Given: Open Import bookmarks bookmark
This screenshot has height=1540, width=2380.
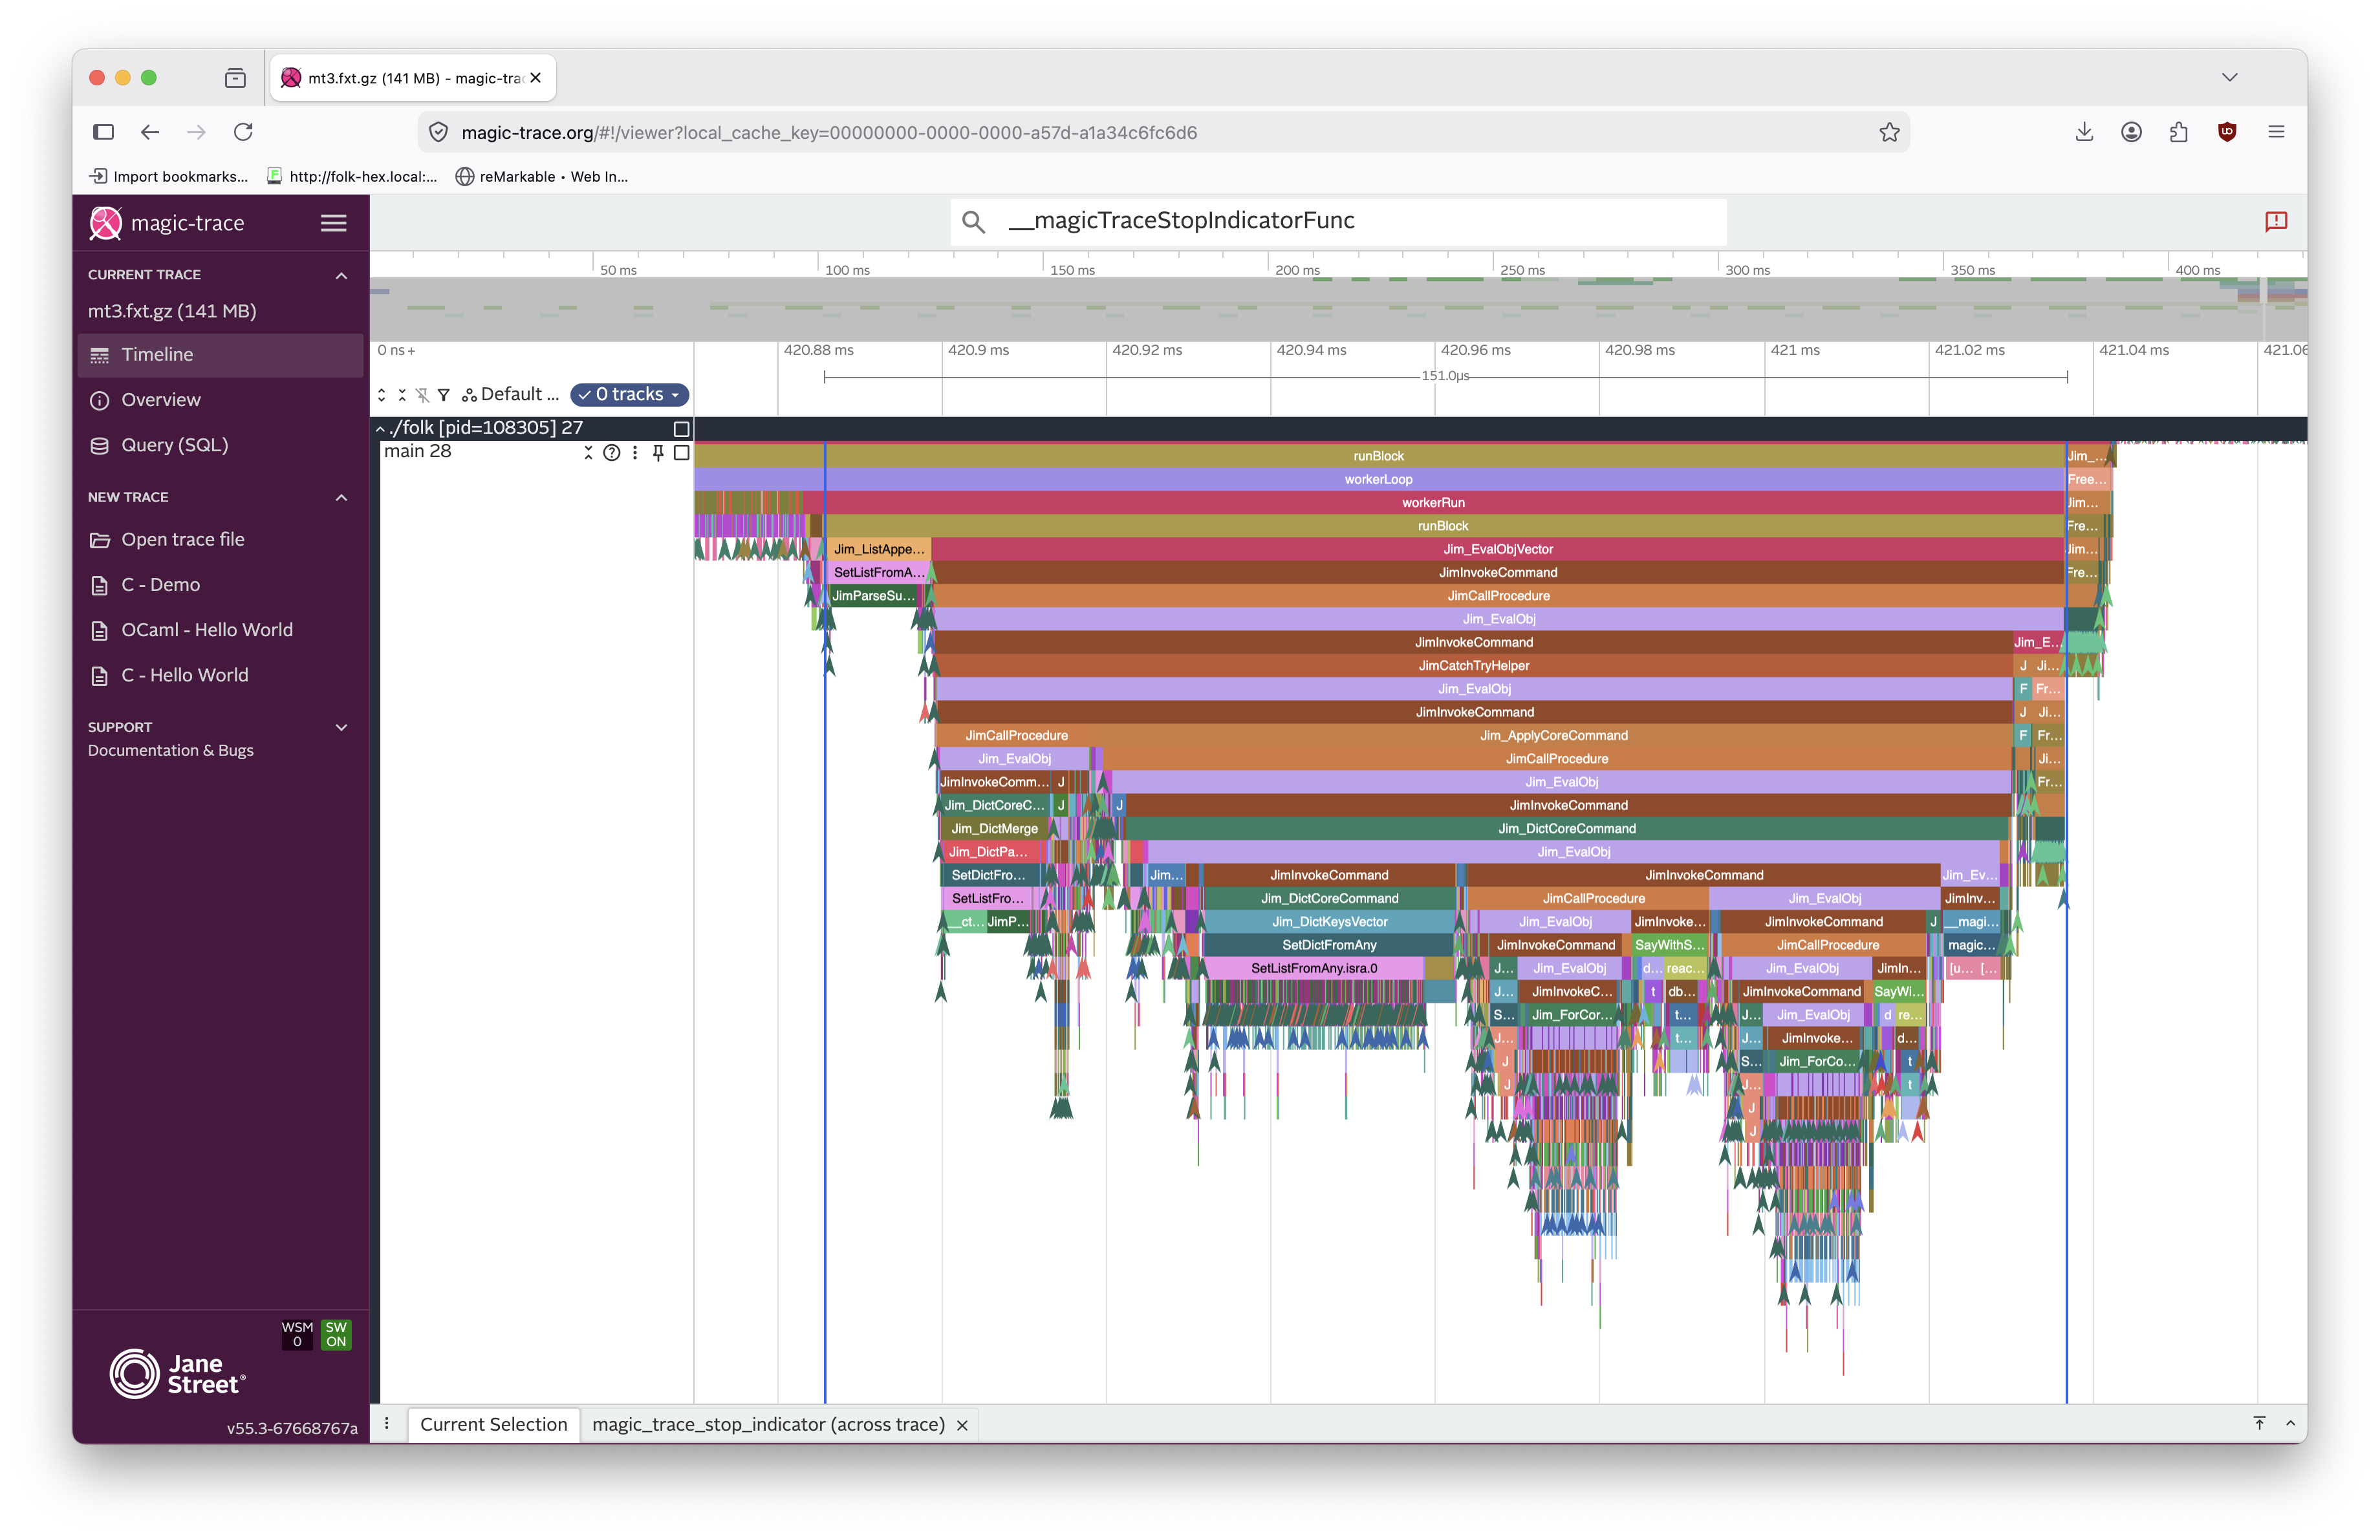Looking at the screenshot, I should coord(168,177).
